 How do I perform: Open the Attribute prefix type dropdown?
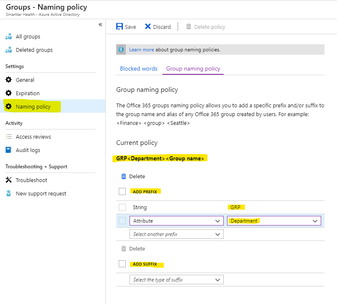(177, 221)
